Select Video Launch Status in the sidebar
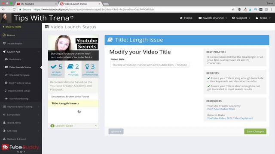Viewport: 275px width, 154px height. tap(20, 67)
